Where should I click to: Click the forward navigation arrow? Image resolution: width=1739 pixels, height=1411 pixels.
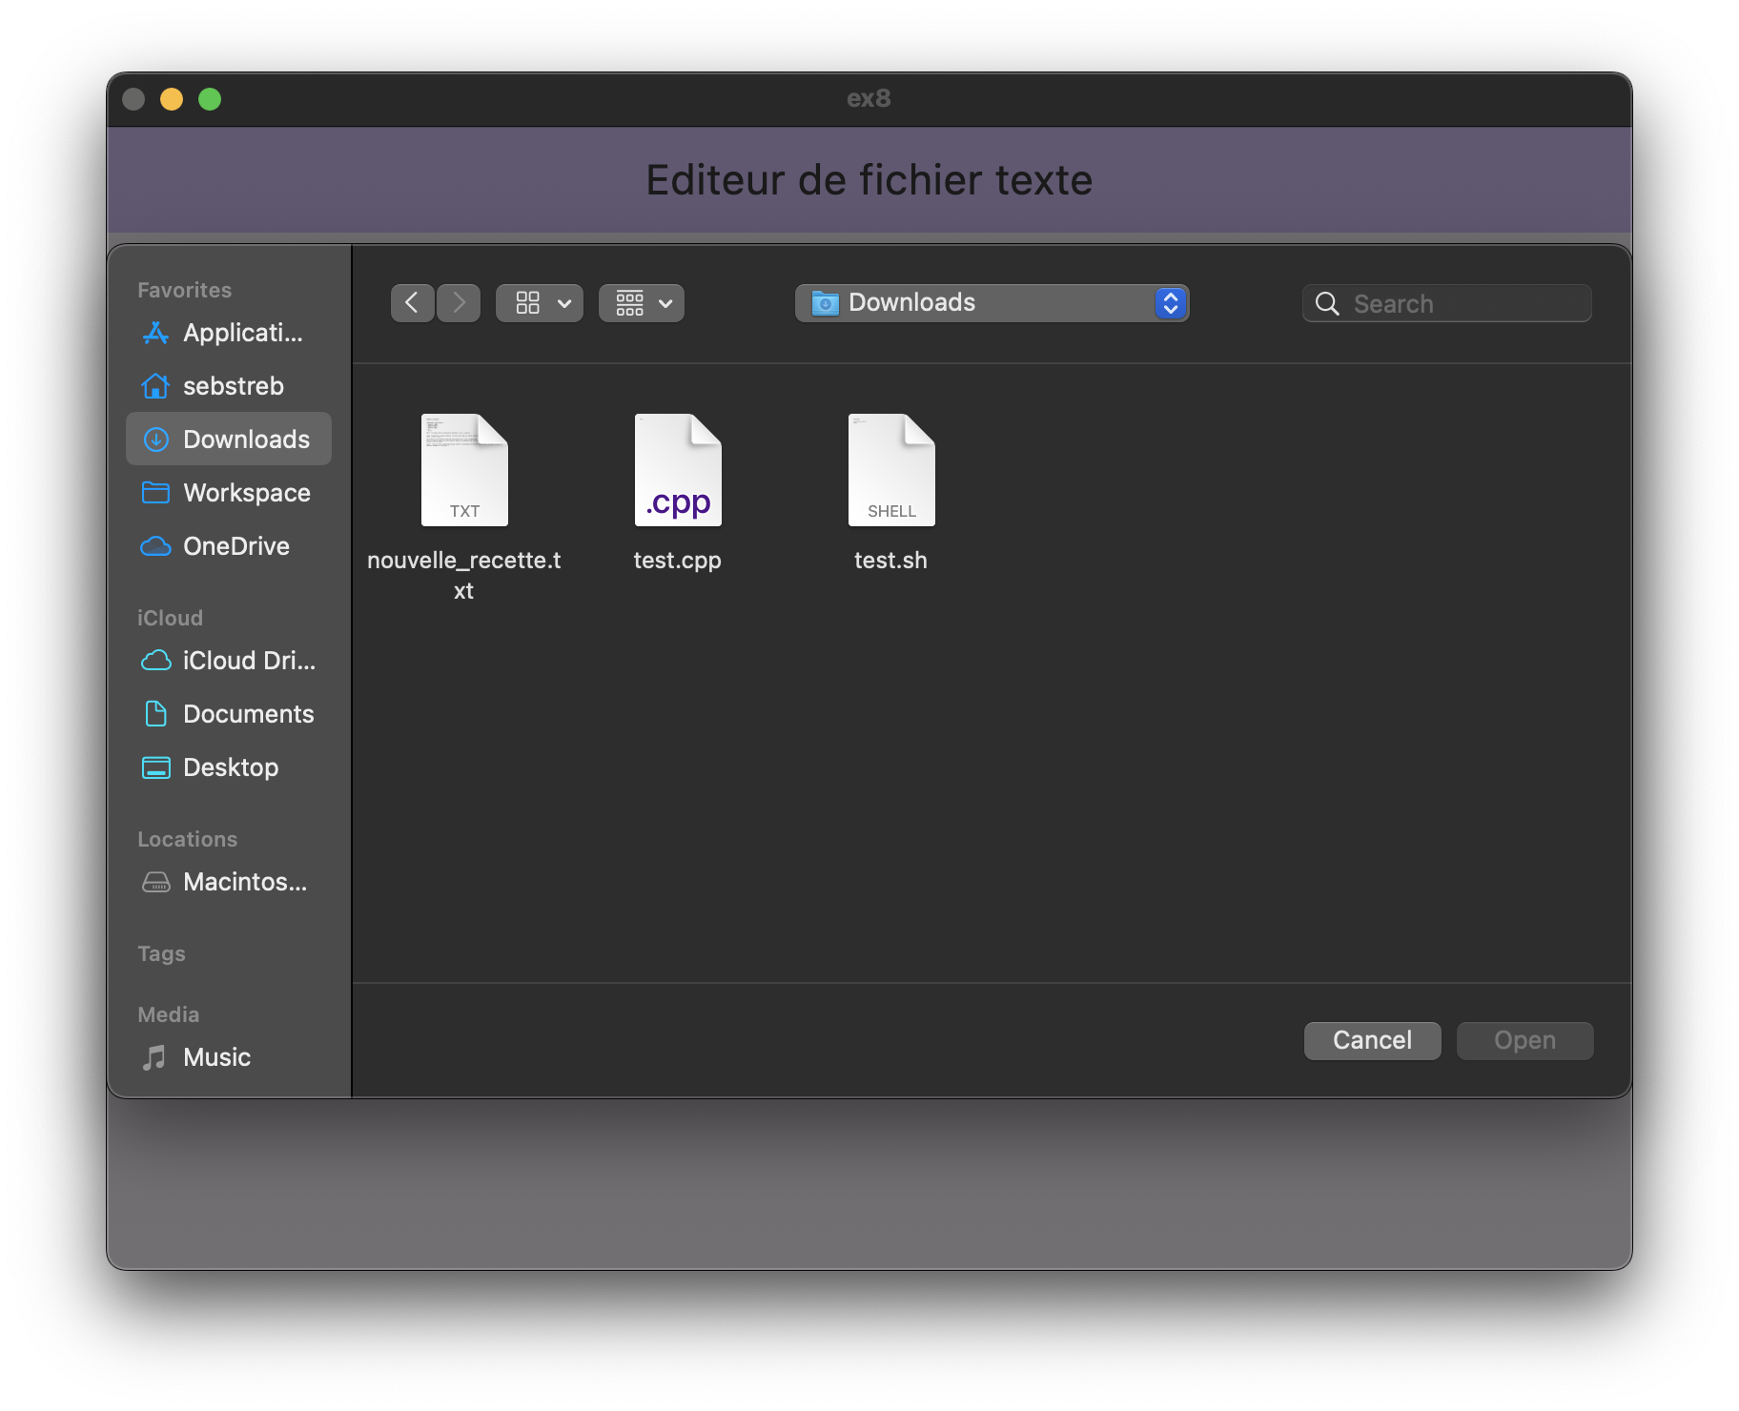point(459,303)
